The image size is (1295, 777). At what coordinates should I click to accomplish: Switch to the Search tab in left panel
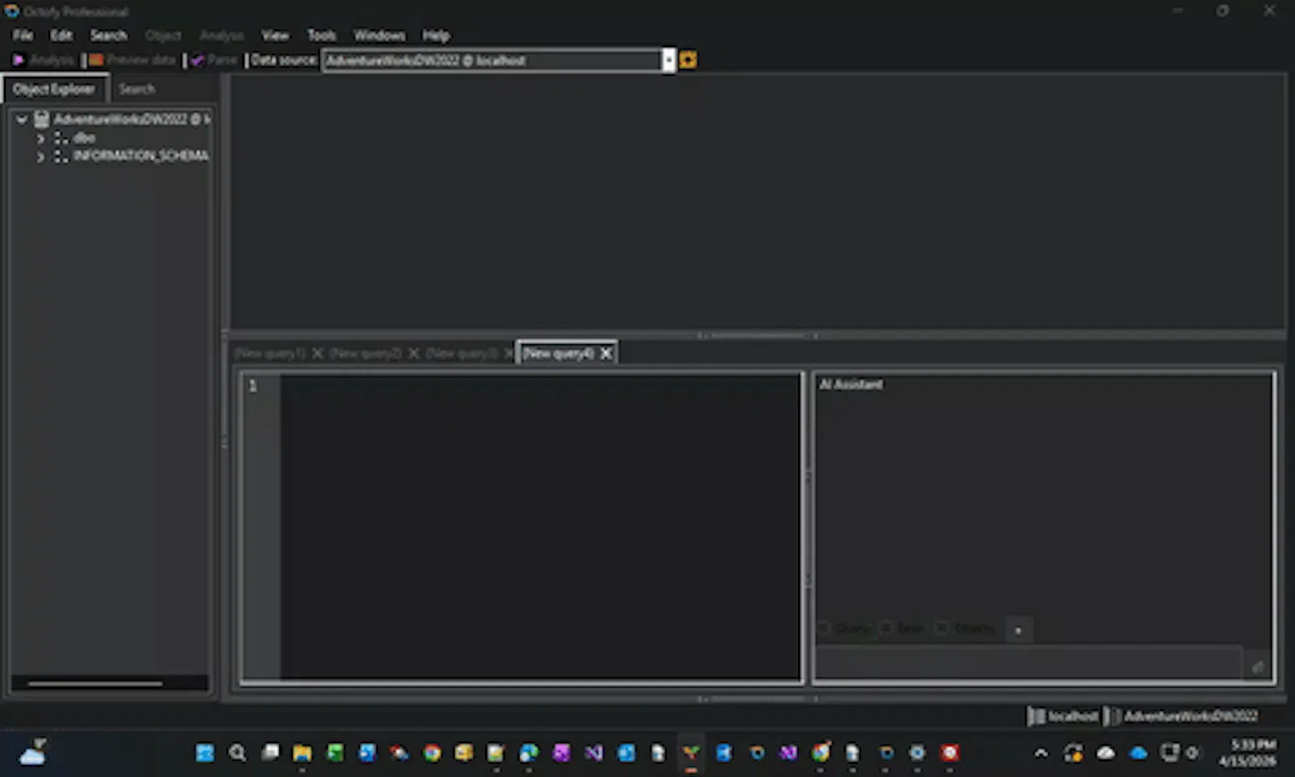click(137, 89)
